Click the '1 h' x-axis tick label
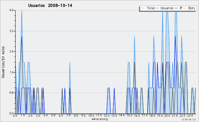The width and height of the screenshot is (199, 122). [23, 115]
